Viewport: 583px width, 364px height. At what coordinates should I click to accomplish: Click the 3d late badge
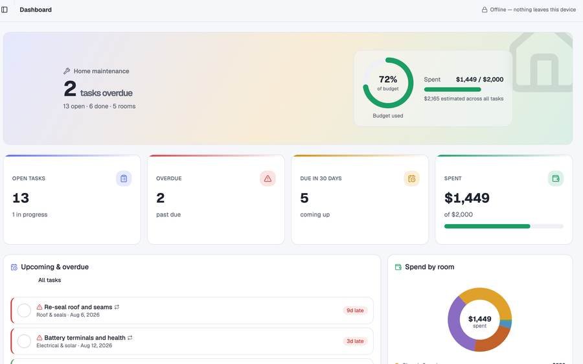(355, 341)
